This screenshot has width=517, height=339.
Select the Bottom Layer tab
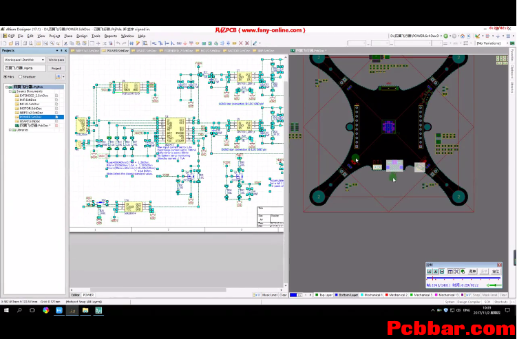(346, 295)
